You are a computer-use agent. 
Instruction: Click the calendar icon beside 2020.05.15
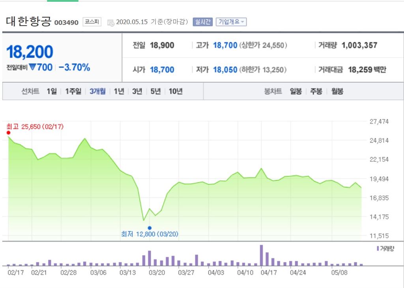pyautogui.click(x=110, y=22)
